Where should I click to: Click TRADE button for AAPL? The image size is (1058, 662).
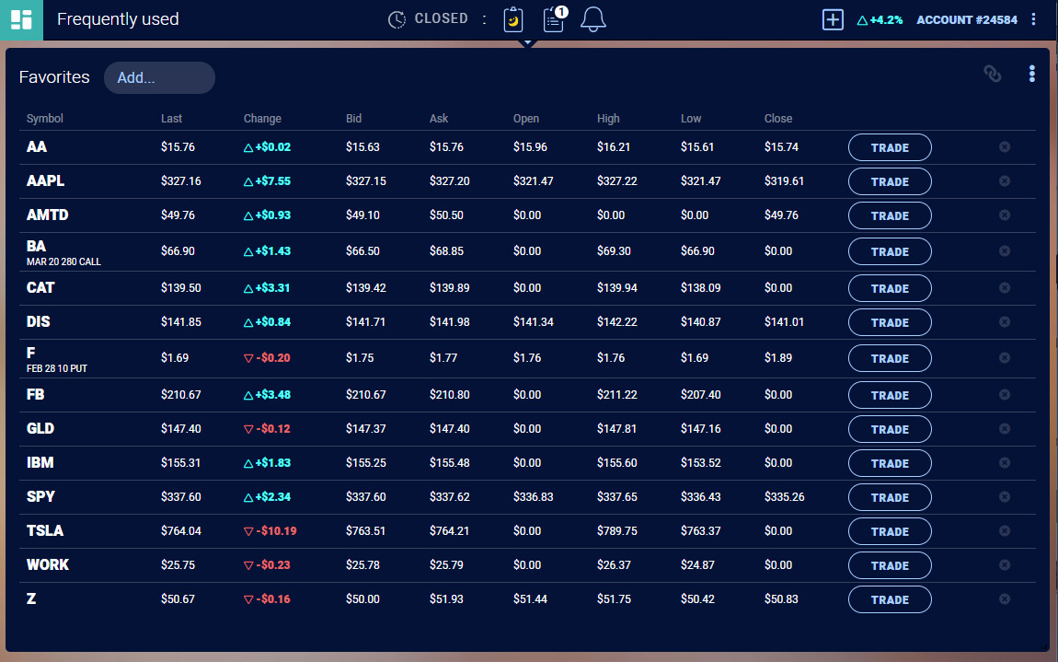tap(890, 181)
